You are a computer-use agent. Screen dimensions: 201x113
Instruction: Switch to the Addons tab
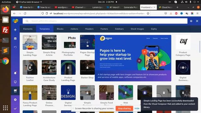(74, 29)
